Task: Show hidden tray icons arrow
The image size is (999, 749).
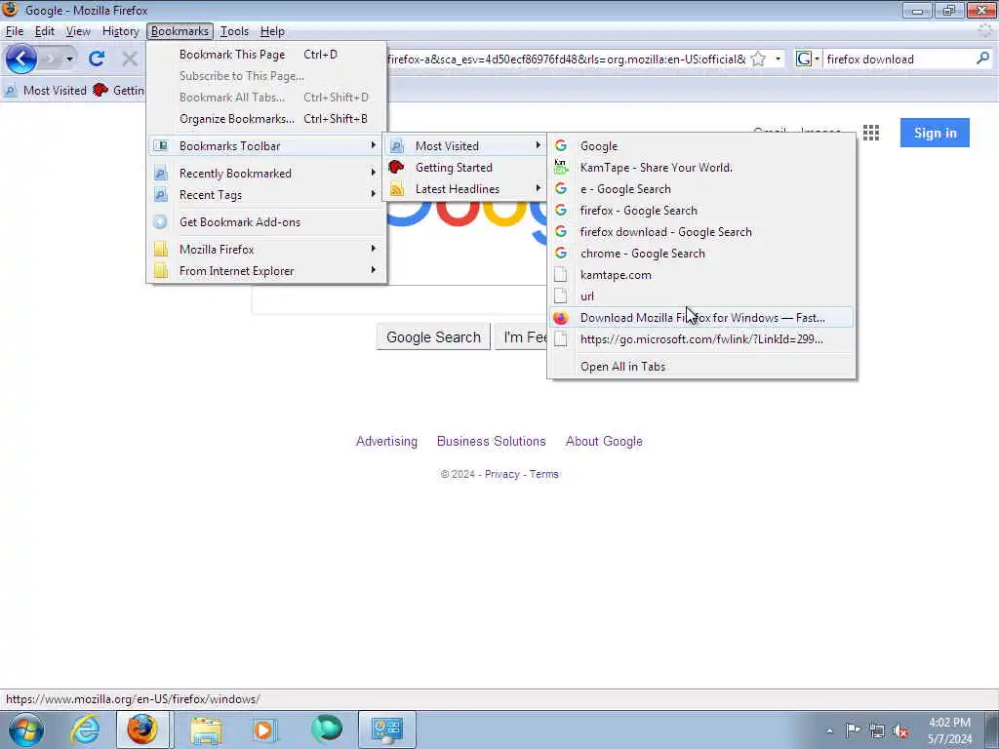Action: tap(829, 730)
